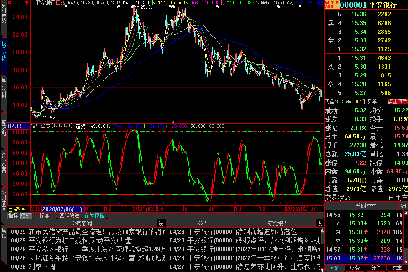Click the red 点击查看 button

click(397, 101)
